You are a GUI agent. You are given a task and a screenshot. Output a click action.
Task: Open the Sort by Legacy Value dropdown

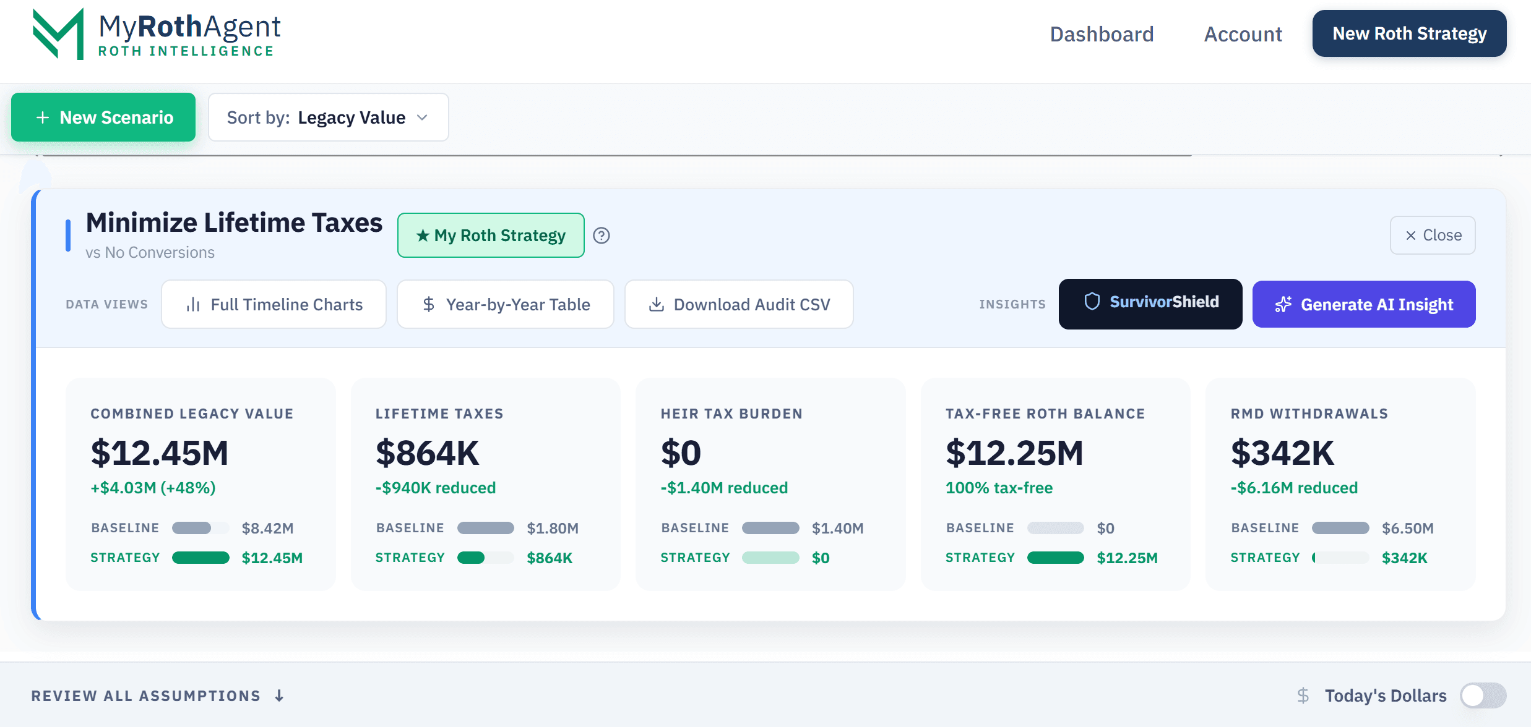coord(329,117)
